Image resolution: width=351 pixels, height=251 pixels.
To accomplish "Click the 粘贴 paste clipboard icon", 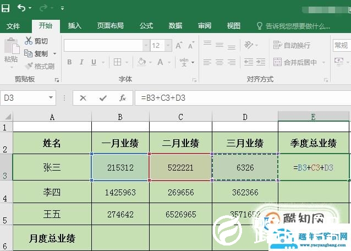I will click(12, 46).
